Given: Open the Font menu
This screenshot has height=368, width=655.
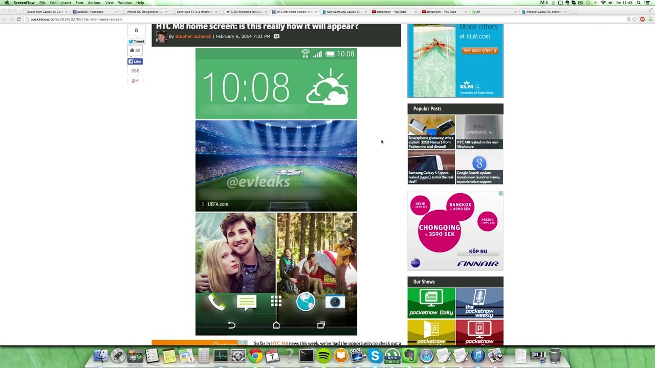Looking at the screenshot, I should click(79, 3).
